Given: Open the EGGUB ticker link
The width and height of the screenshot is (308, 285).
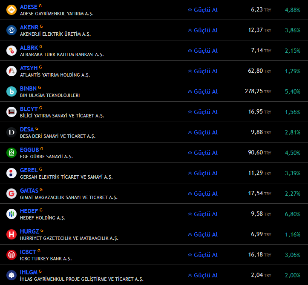Looking at the screenshot, I should click(x=29, y=150).
